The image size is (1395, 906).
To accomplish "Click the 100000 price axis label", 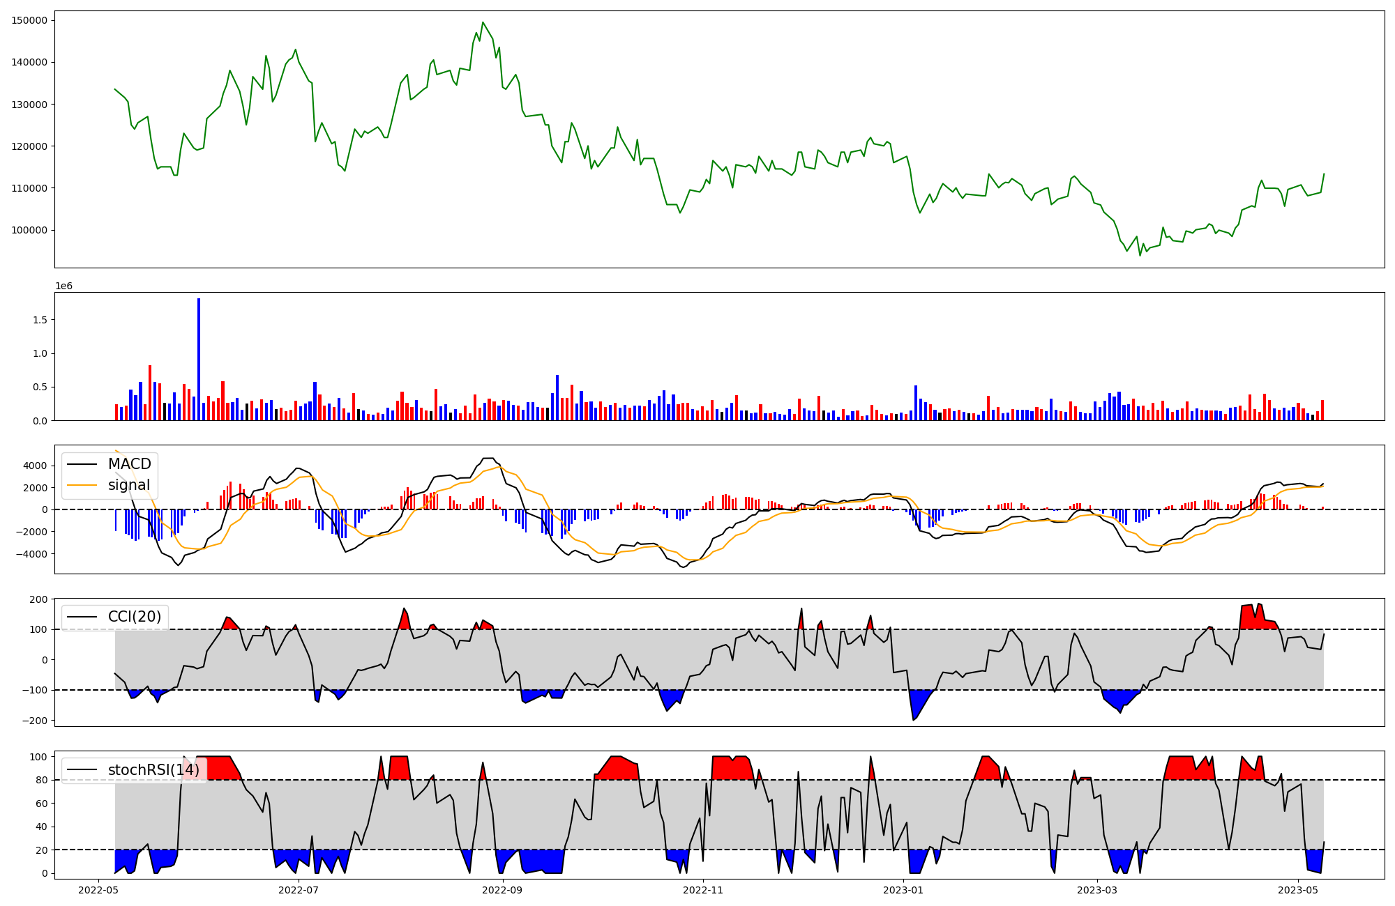I will tap(30, 231).
